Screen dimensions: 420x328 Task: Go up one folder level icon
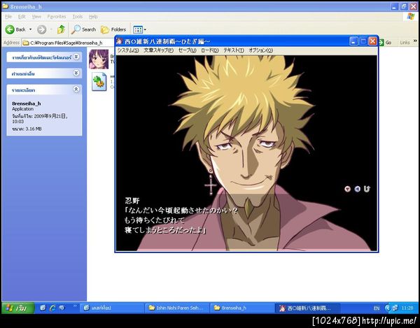pyautogui.click(x=61, y=29)
